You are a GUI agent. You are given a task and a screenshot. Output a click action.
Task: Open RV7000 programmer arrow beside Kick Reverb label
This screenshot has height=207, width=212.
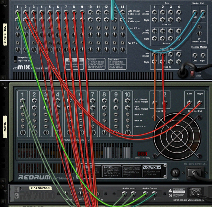(21, 189)
